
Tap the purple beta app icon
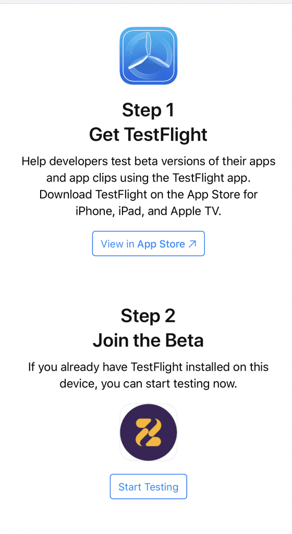149,432
